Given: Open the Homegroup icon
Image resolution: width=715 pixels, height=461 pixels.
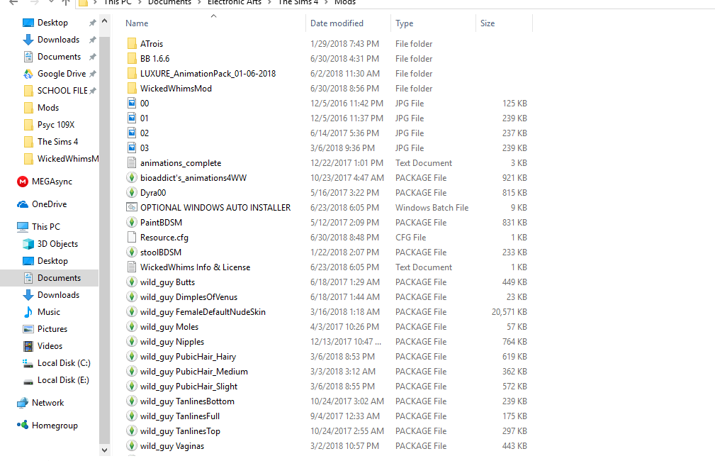Looking at the screenshot, I should (x=23, y=425).
